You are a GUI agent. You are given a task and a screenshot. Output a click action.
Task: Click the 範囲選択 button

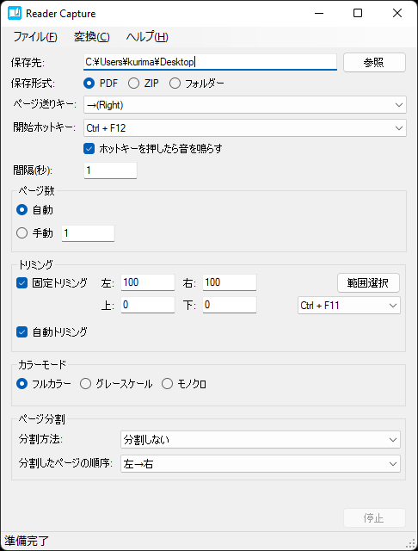tap(368, 283)
